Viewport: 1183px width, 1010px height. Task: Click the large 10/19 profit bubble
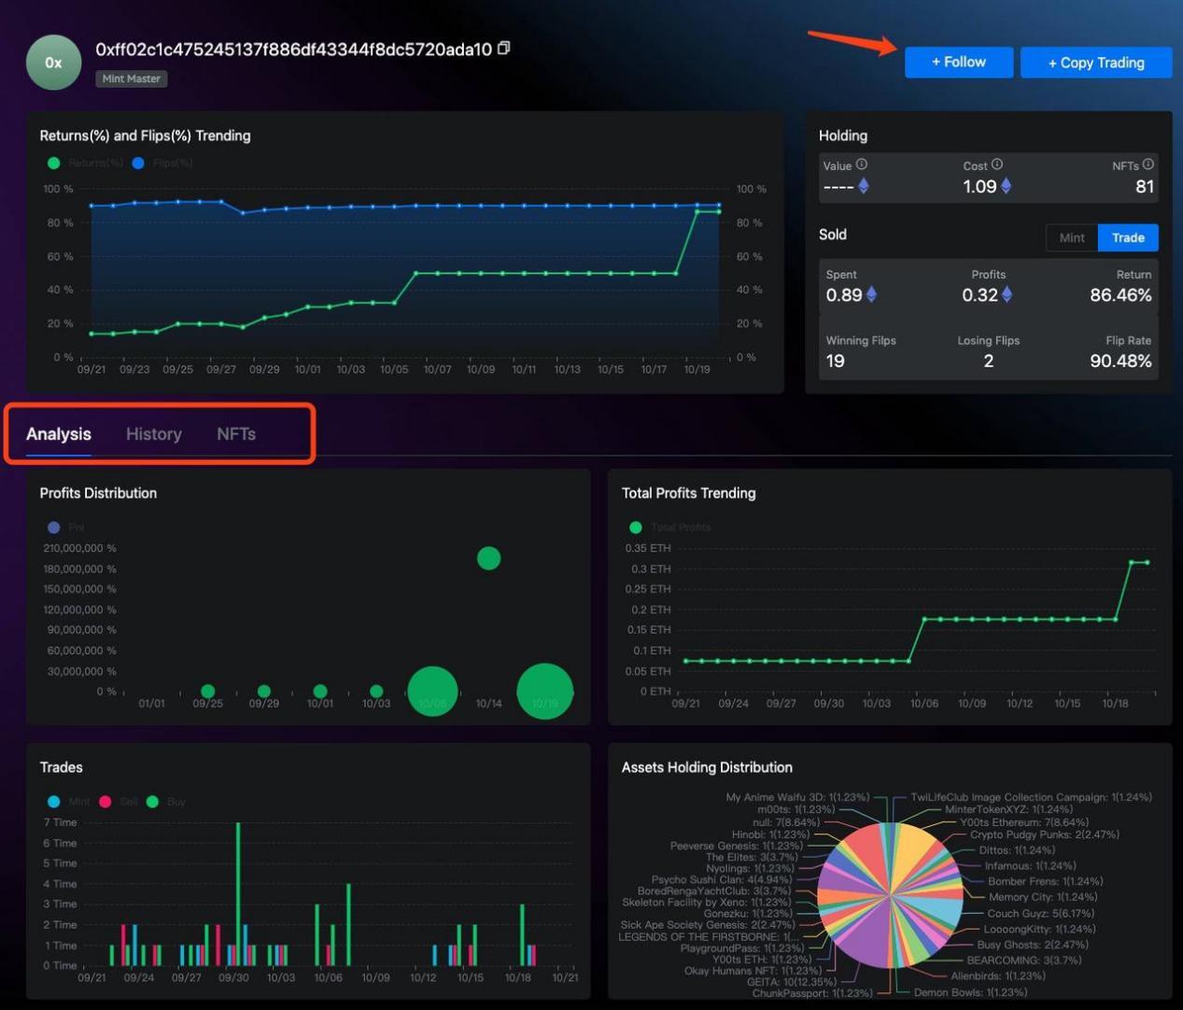click(x=544, y=692)
